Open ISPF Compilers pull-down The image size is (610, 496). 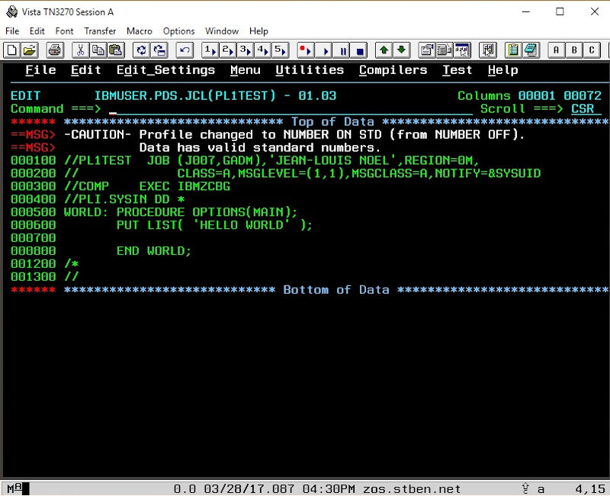[x=393, y=70]
